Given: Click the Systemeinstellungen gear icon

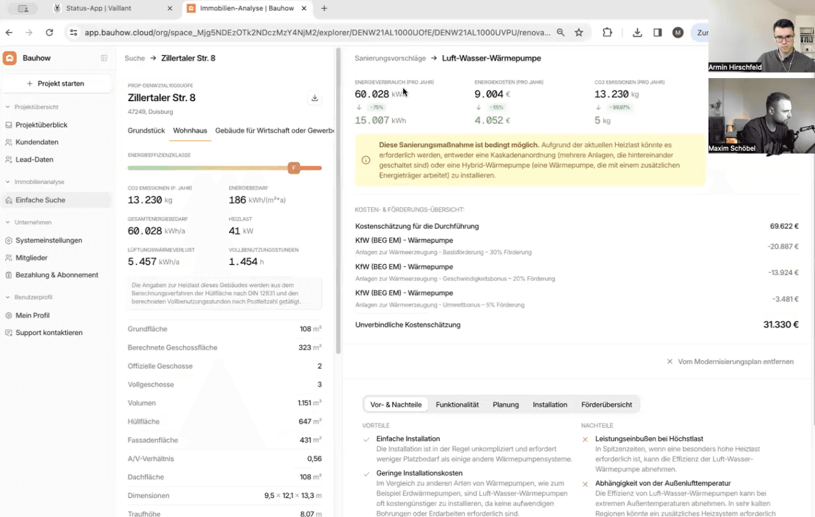Looking at the screenshot, I should pos(9,240).
